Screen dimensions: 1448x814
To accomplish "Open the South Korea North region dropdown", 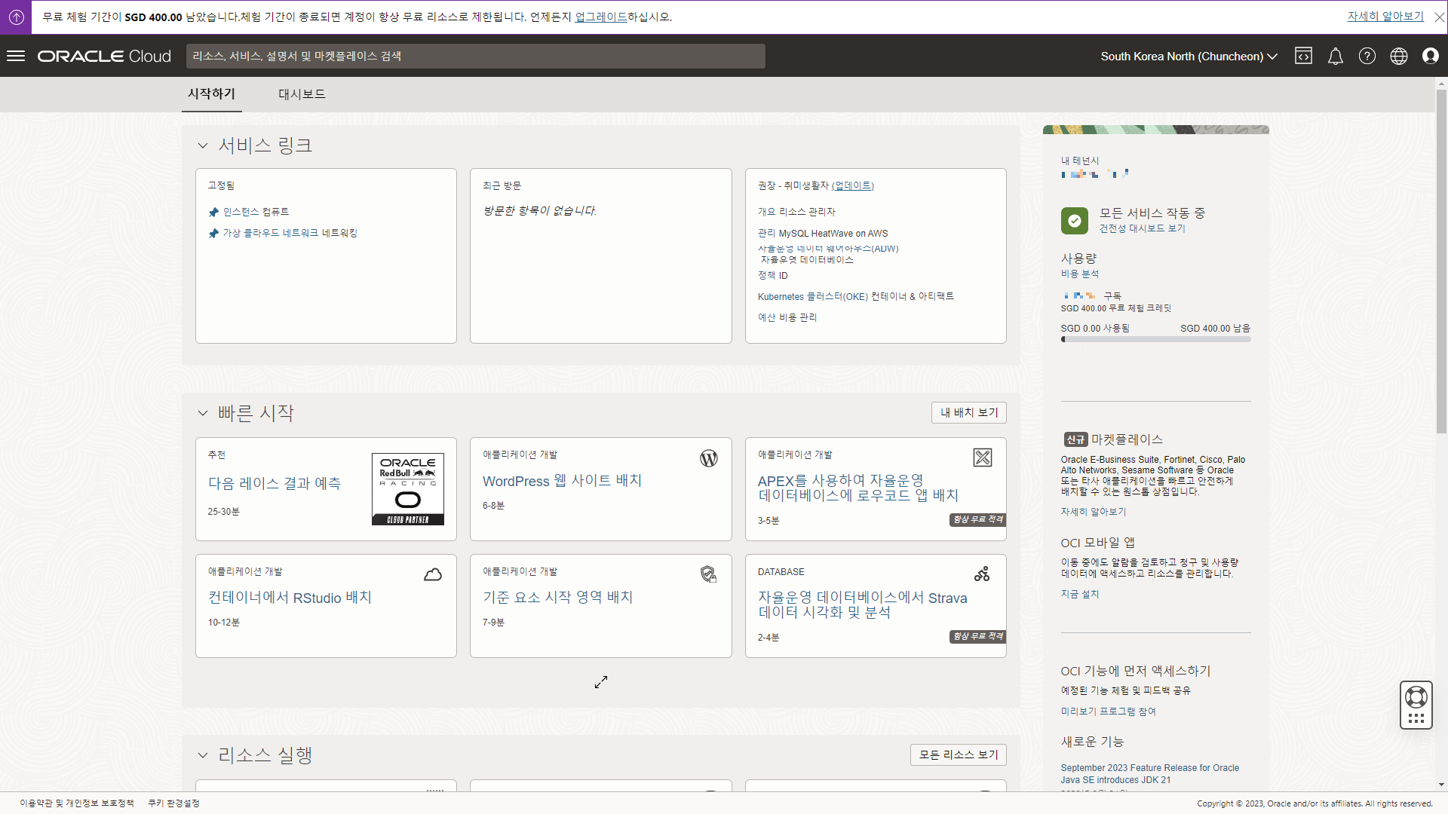I will [1189, 56].
